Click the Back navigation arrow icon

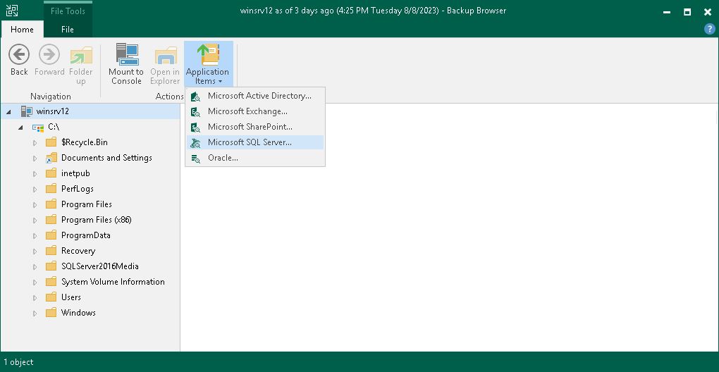[x=19, y=54]
